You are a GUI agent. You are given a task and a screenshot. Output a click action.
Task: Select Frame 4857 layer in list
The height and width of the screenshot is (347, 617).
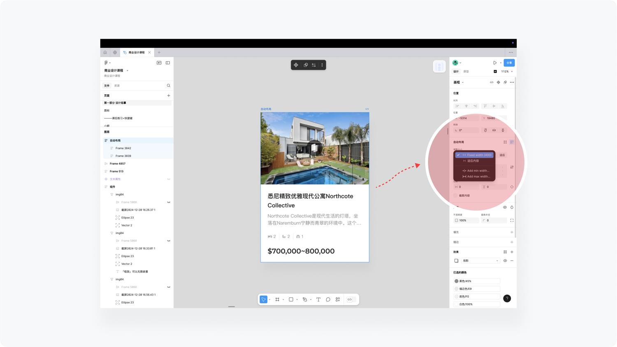pyautogui.click(x=117, y=163)
